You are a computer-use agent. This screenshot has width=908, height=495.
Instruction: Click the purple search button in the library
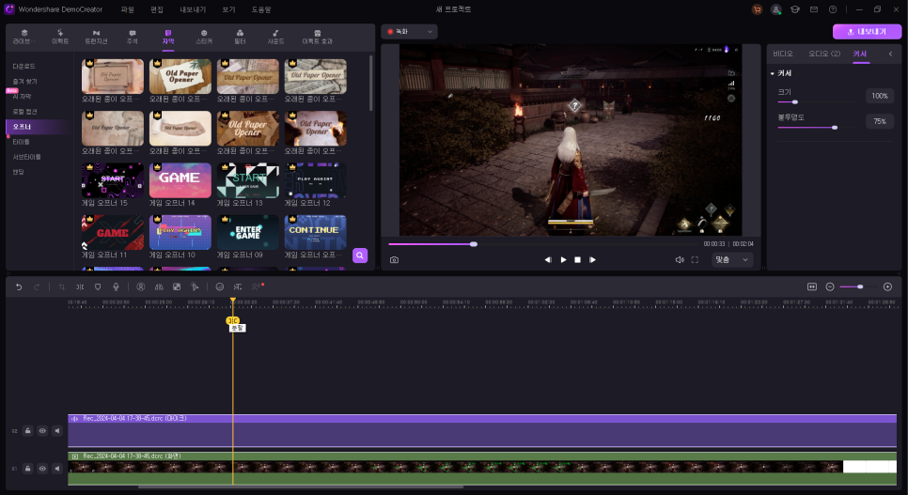[x=360, y=255]
